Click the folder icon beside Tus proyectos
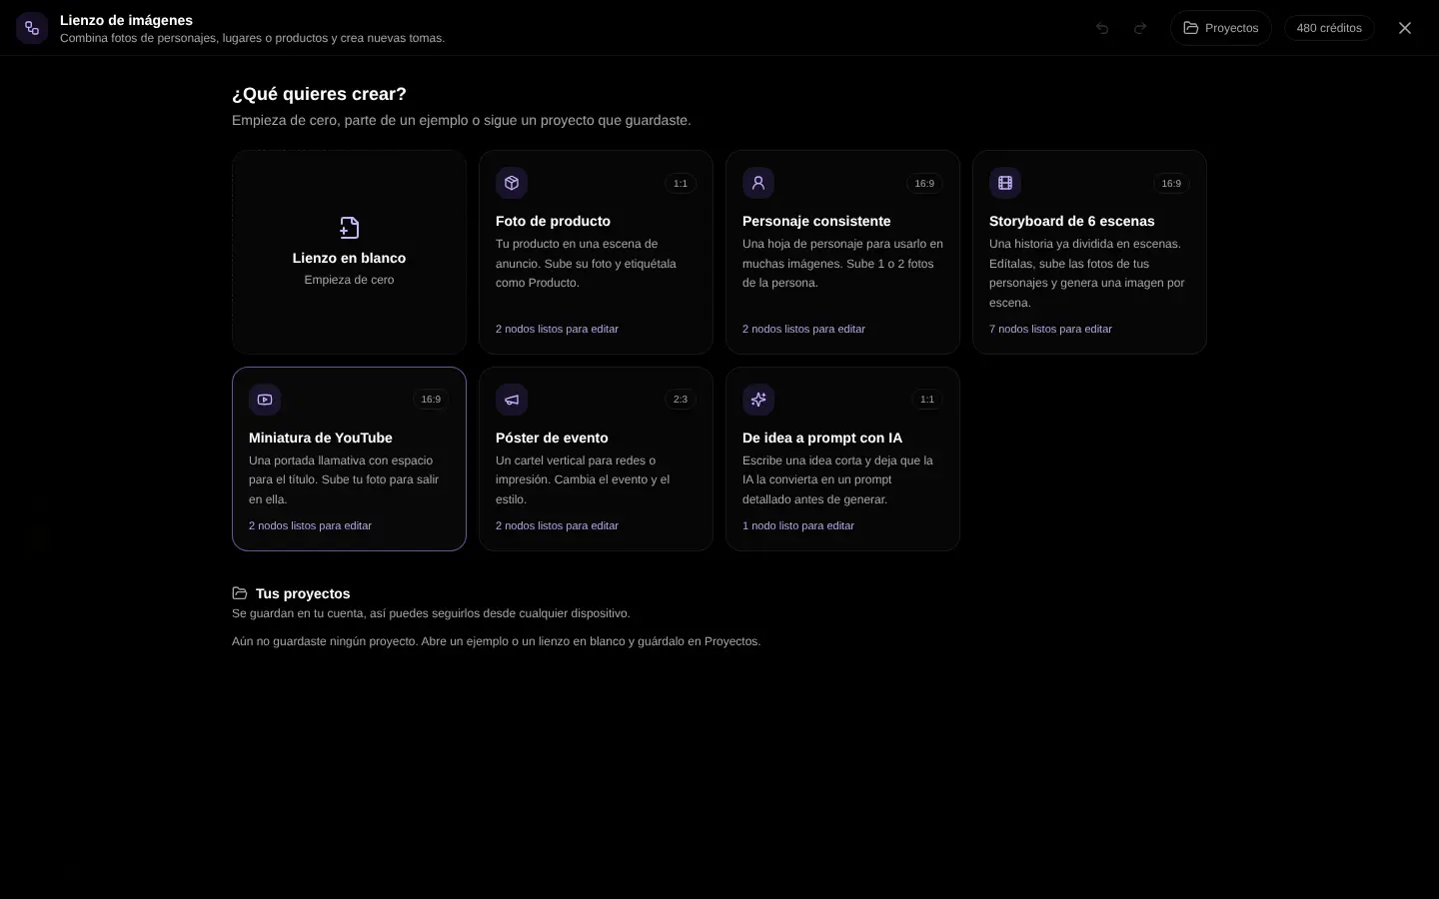1439x899 pixels. [x=240, y=593]
